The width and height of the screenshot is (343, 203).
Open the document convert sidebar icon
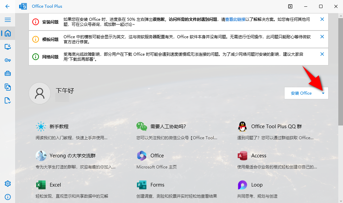(x=8, y=87)
